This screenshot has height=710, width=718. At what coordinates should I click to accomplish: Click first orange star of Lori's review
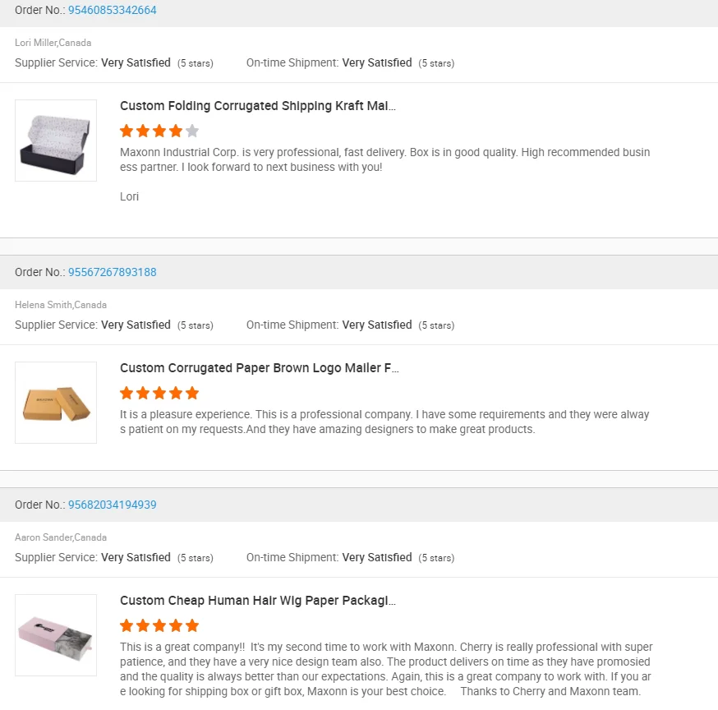[x=127, y=131]
